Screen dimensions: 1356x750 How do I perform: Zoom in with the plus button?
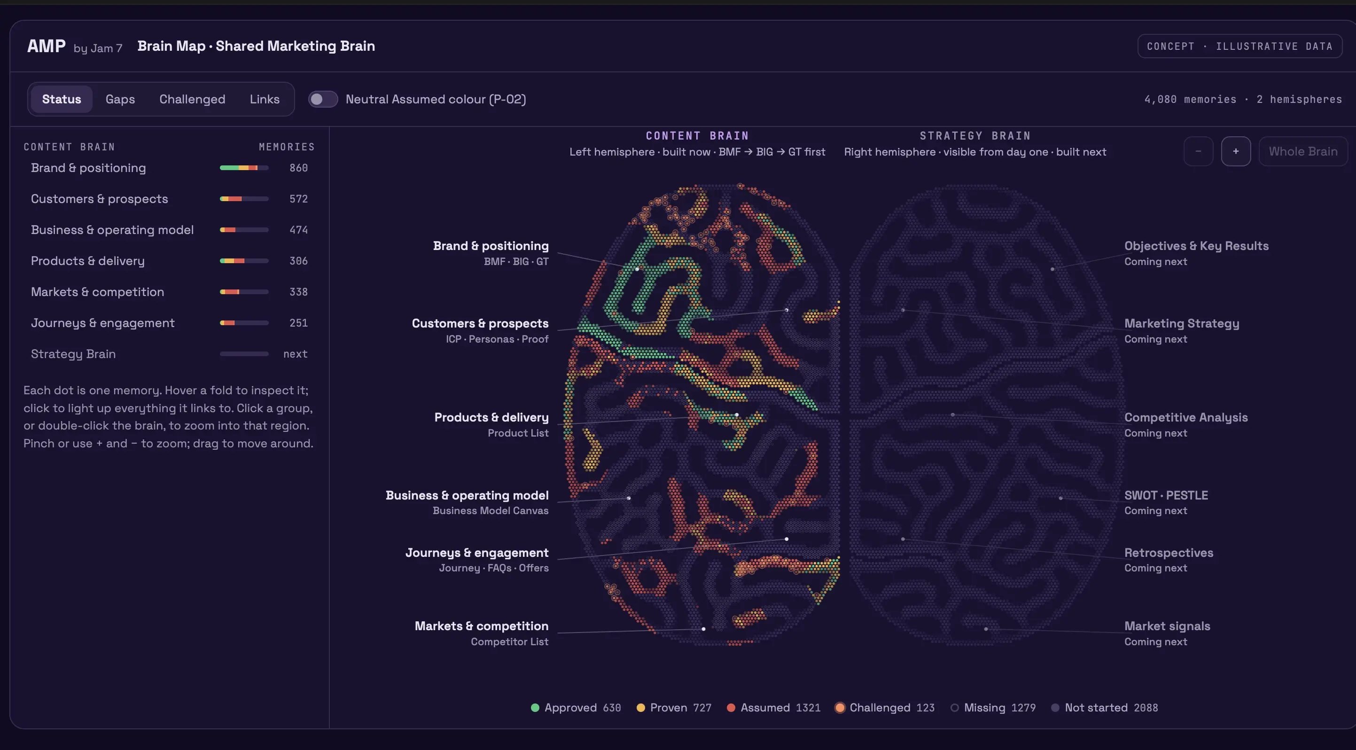coord(1235,152)
